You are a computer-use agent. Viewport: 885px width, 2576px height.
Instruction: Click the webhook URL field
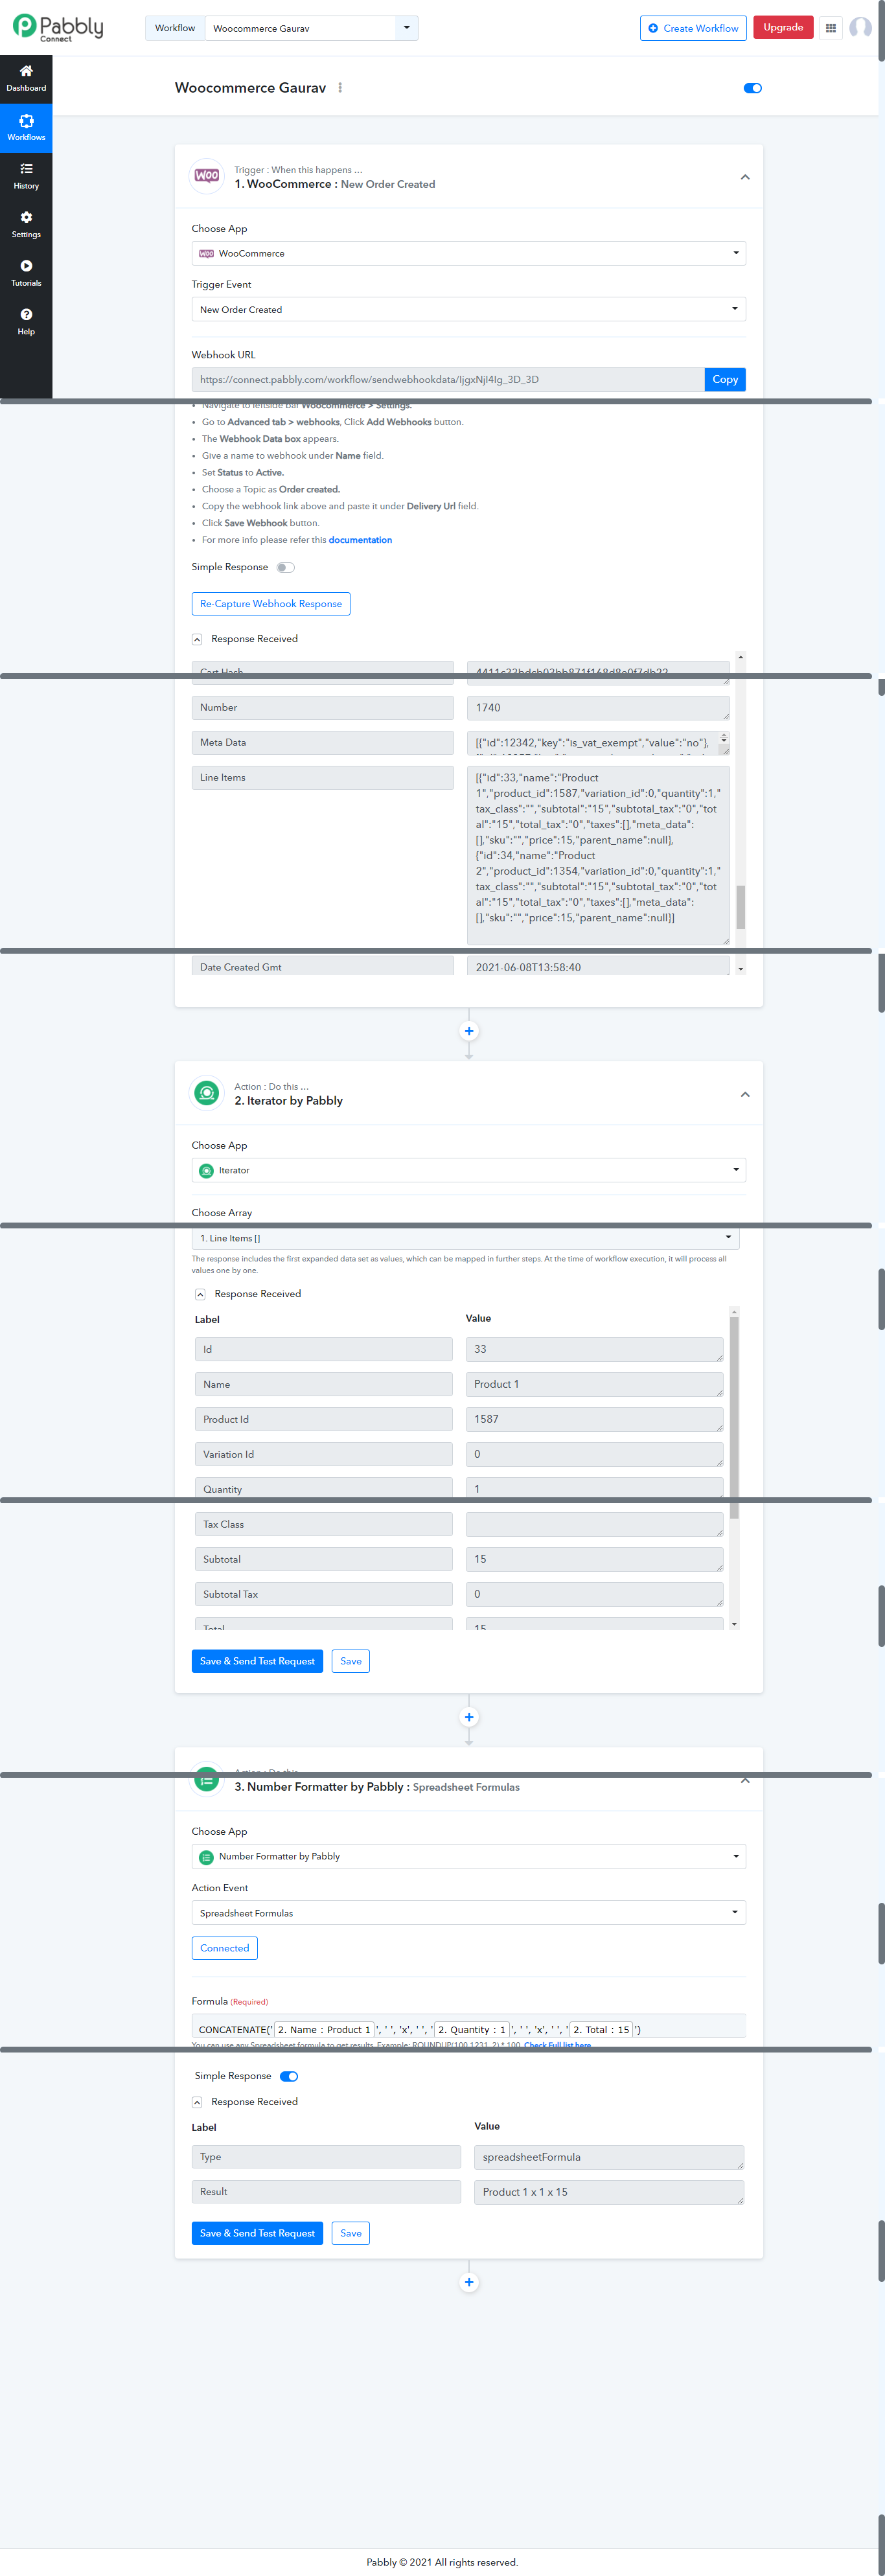point(448,379)
